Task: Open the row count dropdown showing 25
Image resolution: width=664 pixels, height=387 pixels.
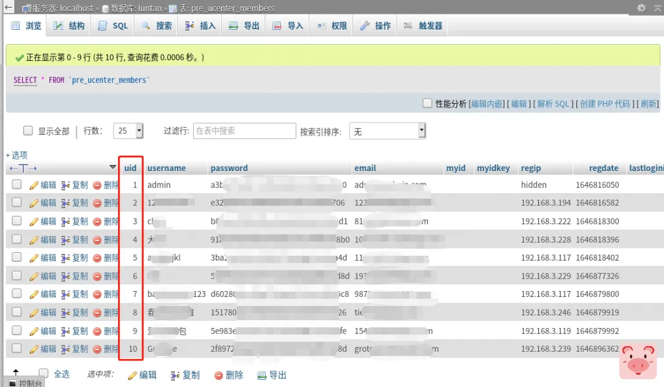Action: coord(128,131)
